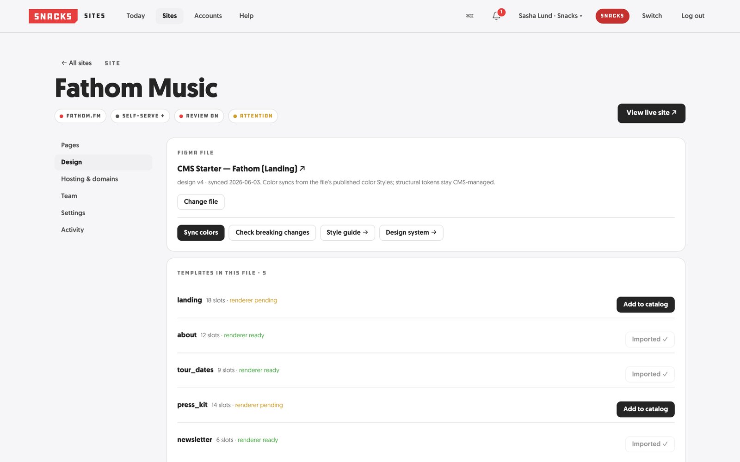This screenshot has height=462, width=740.
Task: Click the ATTENTION status chip
Action: pos(253,116)
